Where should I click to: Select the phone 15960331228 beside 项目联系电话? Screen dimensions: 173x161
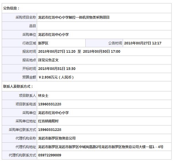click(x=50, y=104)
